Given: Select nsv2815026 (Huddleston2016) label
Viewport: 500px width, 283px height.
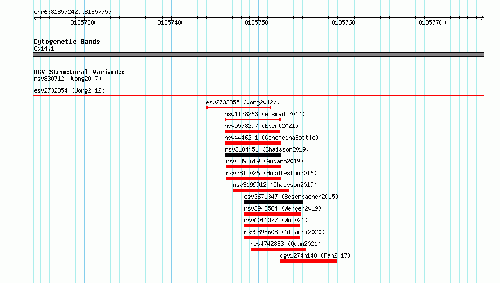Looking at the screenshot, I should pos(271,173).
